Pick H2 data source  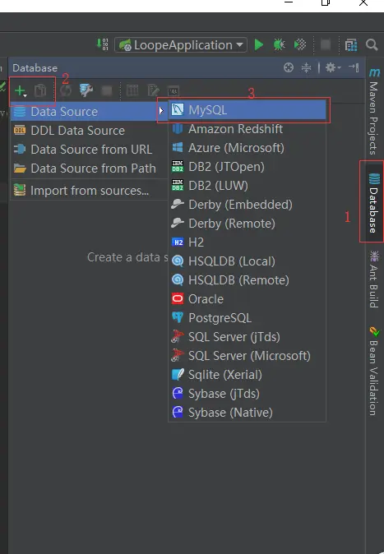pyautogui.click(x=248, y=242)
